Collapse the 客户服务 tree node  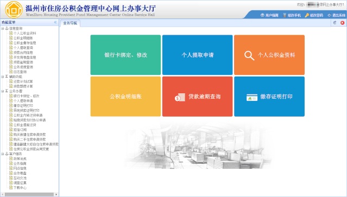tap(2, 154)
